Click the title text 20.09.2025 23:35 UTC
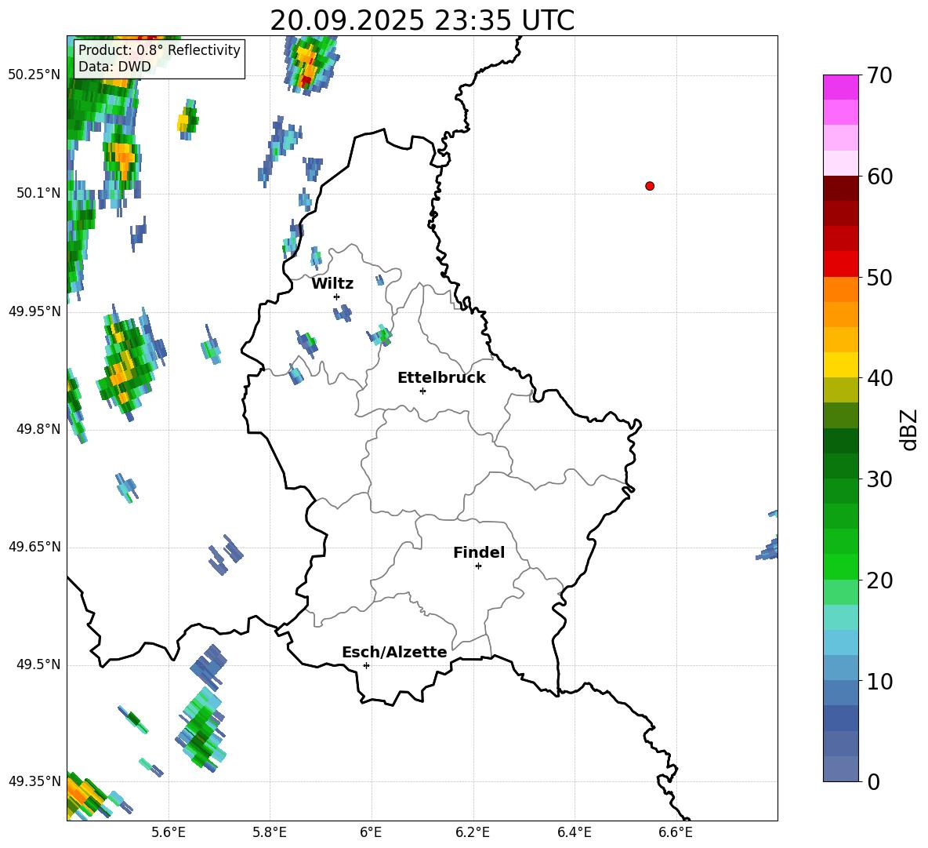Viewport: 928px width, 848px height. (422, 20)
